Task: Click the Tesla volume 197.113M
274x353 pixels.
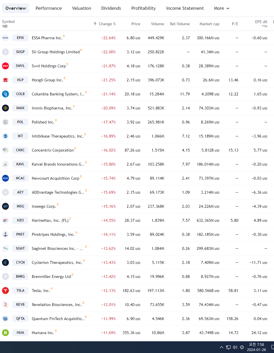Action: [x=156, y=291]
